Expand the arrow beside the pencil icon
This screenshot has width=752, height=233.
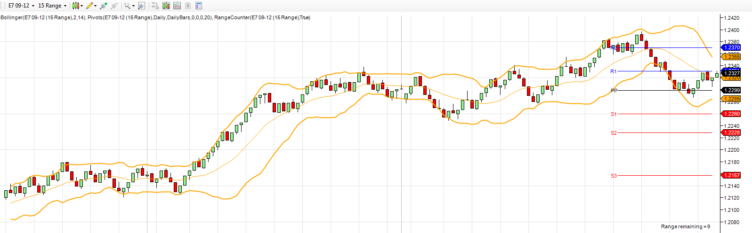tap(96, 6)
